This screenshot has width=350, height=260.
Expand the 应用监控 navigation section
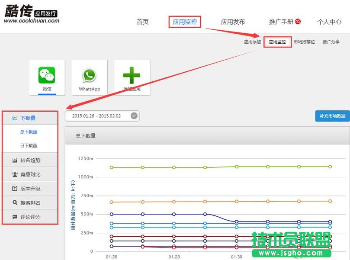point(184,22)
